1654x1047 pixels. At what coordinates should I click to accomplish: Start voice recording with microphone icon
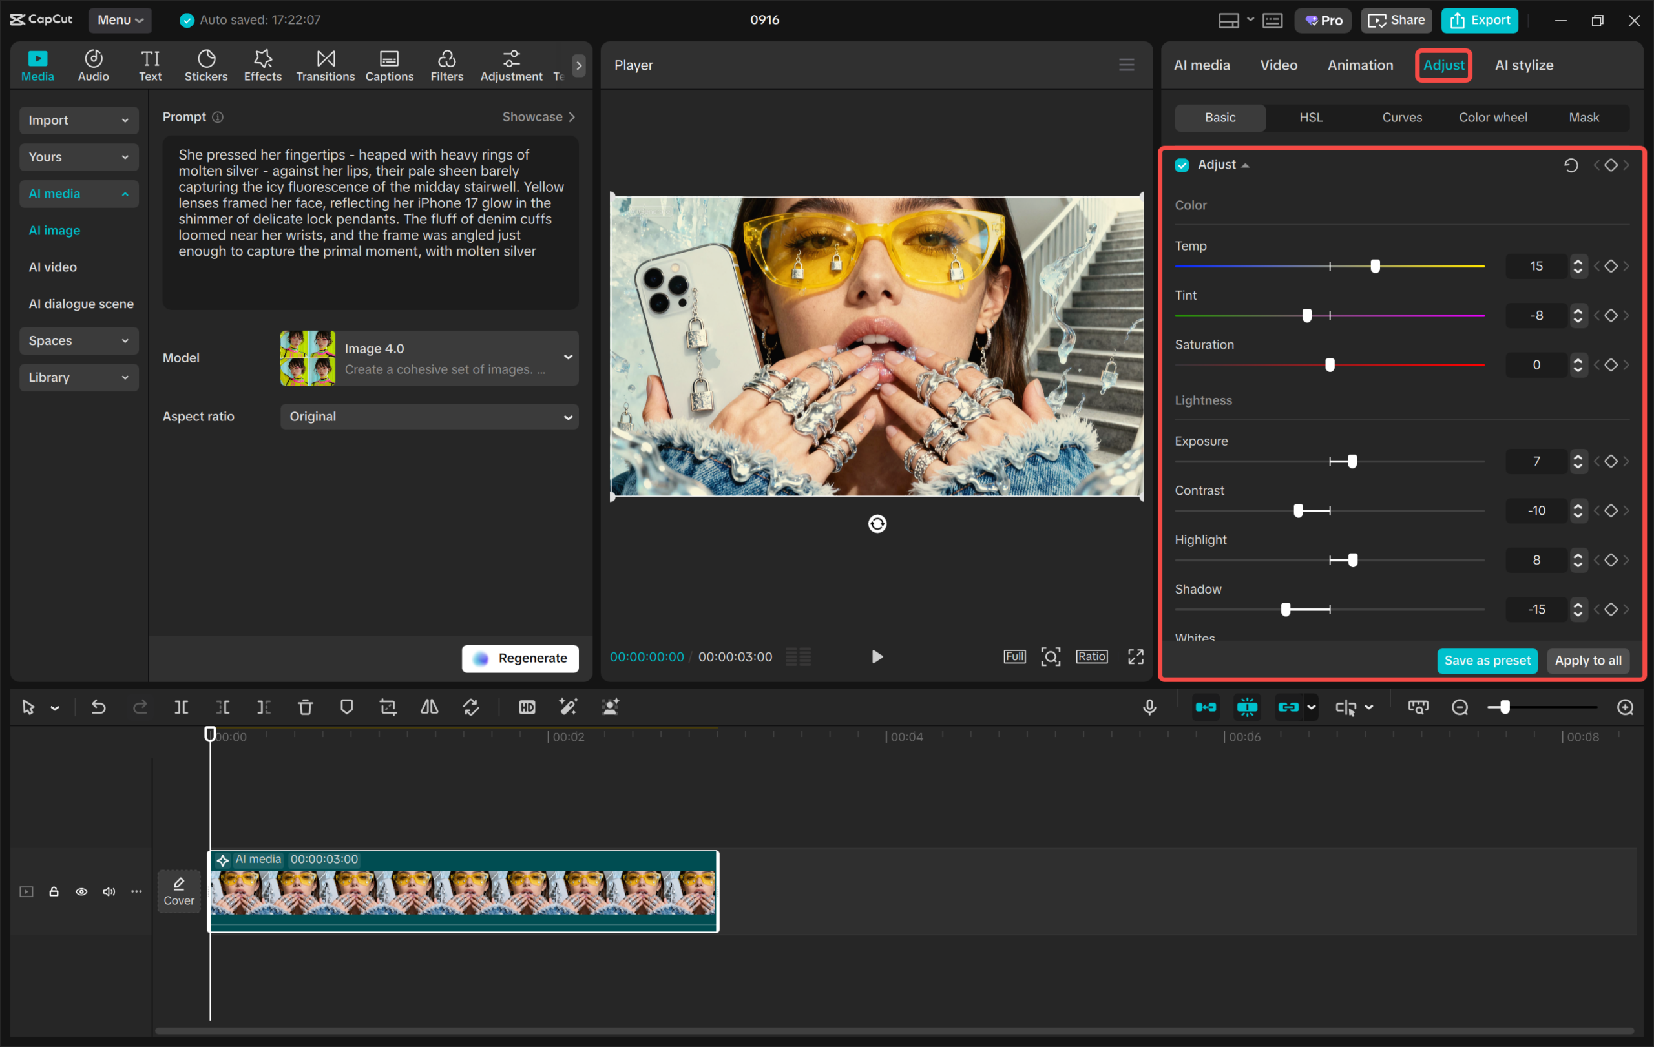(1149, 707)
